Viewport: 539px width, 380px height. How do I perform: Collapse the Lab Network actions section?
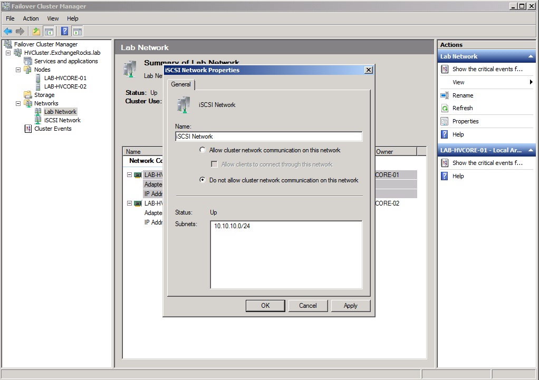coord(531,56)
